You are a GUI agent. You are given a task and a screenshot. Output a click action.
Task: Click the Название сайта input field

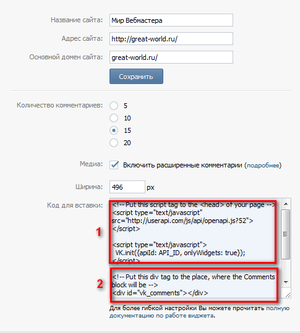[171, 20]
